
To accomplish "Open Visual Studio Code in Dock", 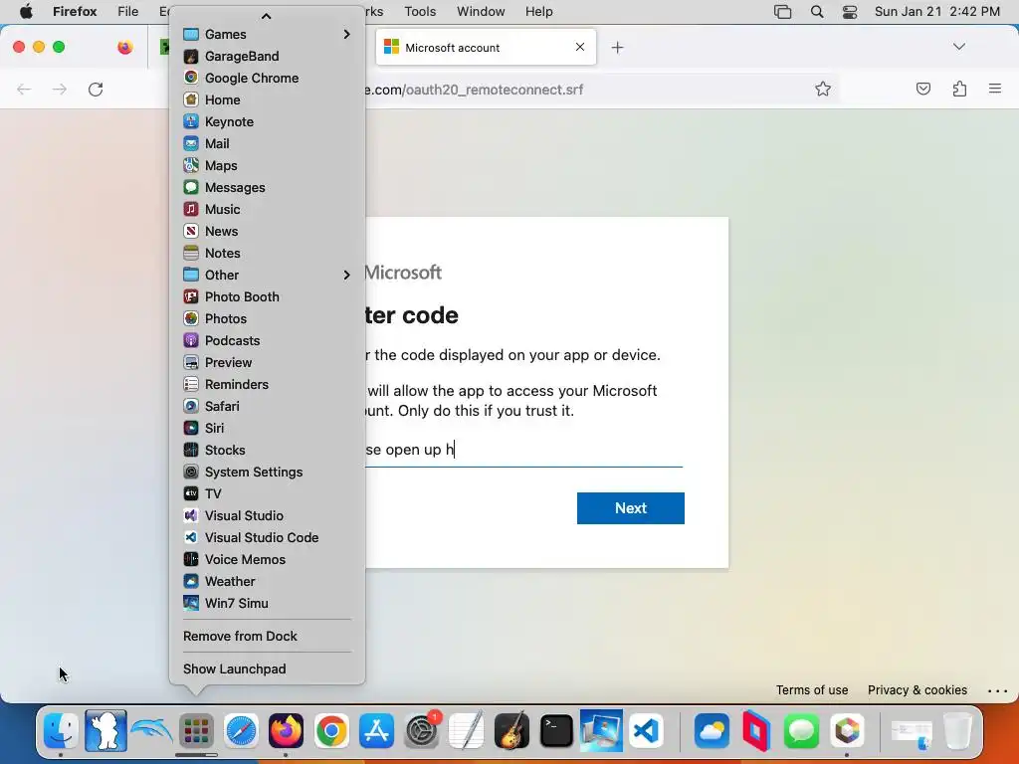I will (647, 731).
